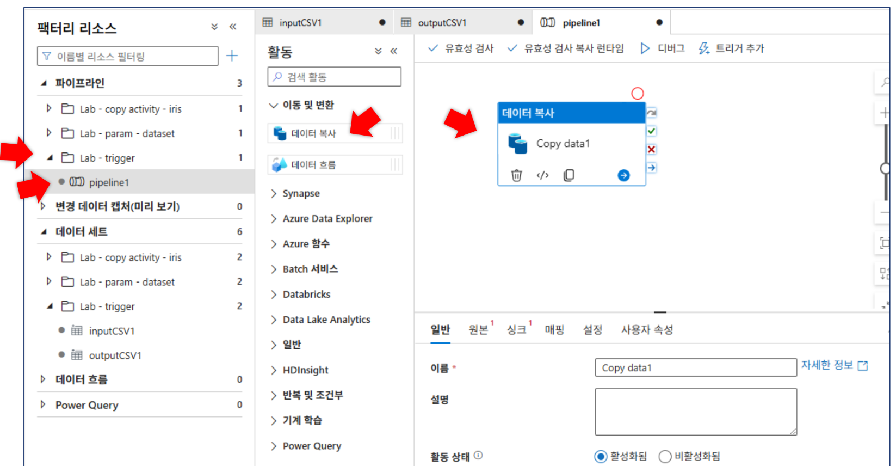896x466 pixels.
Task: Click the 설명 text area
Action: [696, 412]
